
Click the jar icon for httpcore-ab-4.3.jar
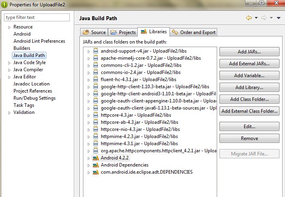(x=96, y=122)
